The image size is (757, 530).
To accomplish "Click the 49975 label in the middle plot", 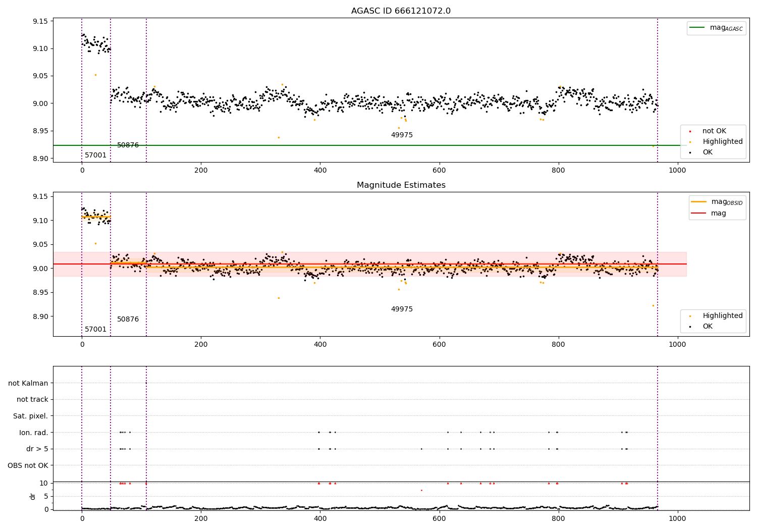I will pyautogui.click(x=402, y=309).
